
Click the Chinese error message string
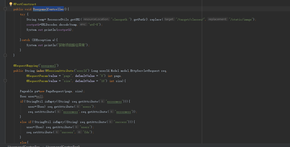point(72,45)
